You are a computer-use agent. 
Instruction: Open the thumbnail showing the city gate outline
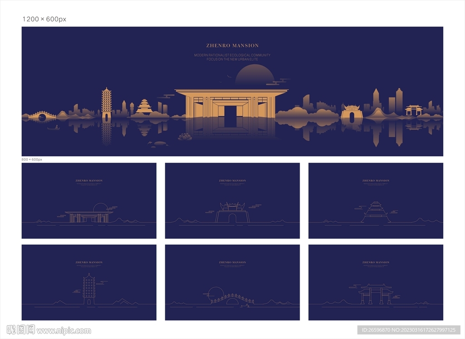pyautogui.click(x=232, y=200)
